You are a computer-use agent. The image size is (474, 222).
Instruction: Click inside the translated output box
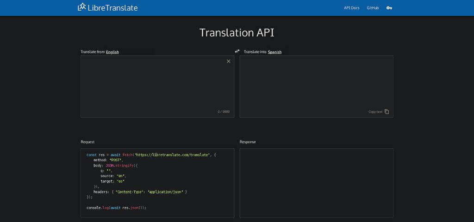[316, 83]
